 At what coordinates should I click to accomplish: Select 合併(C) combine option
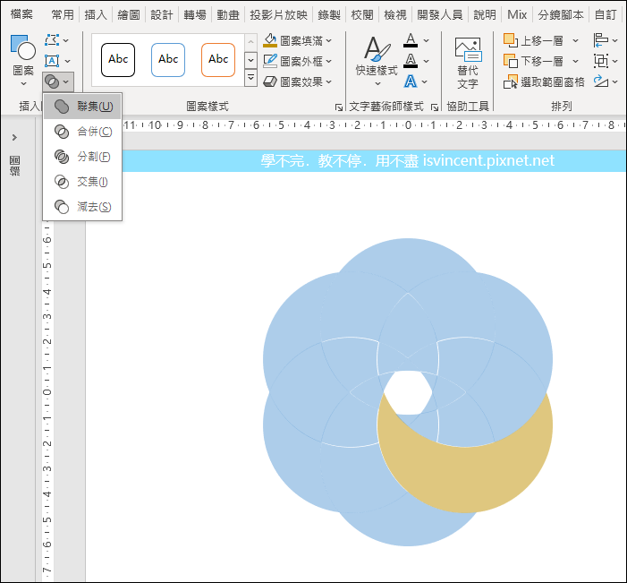point(82,132)
